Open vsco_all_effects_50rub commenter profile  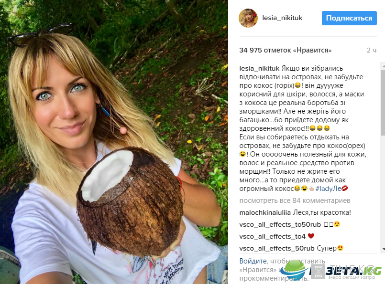pos(277,248)
